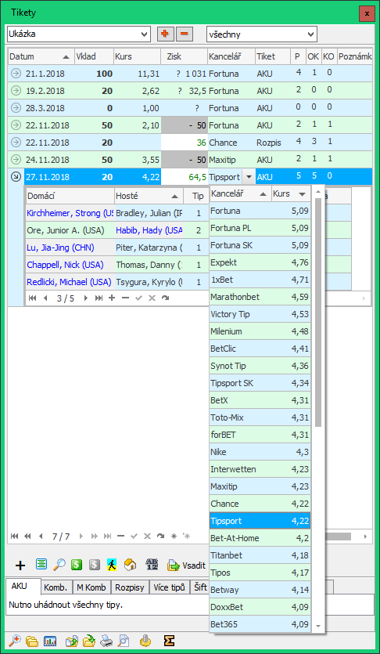Click the folder with document export icon
This screenshot has width=380, height=654.
point(72,641)
